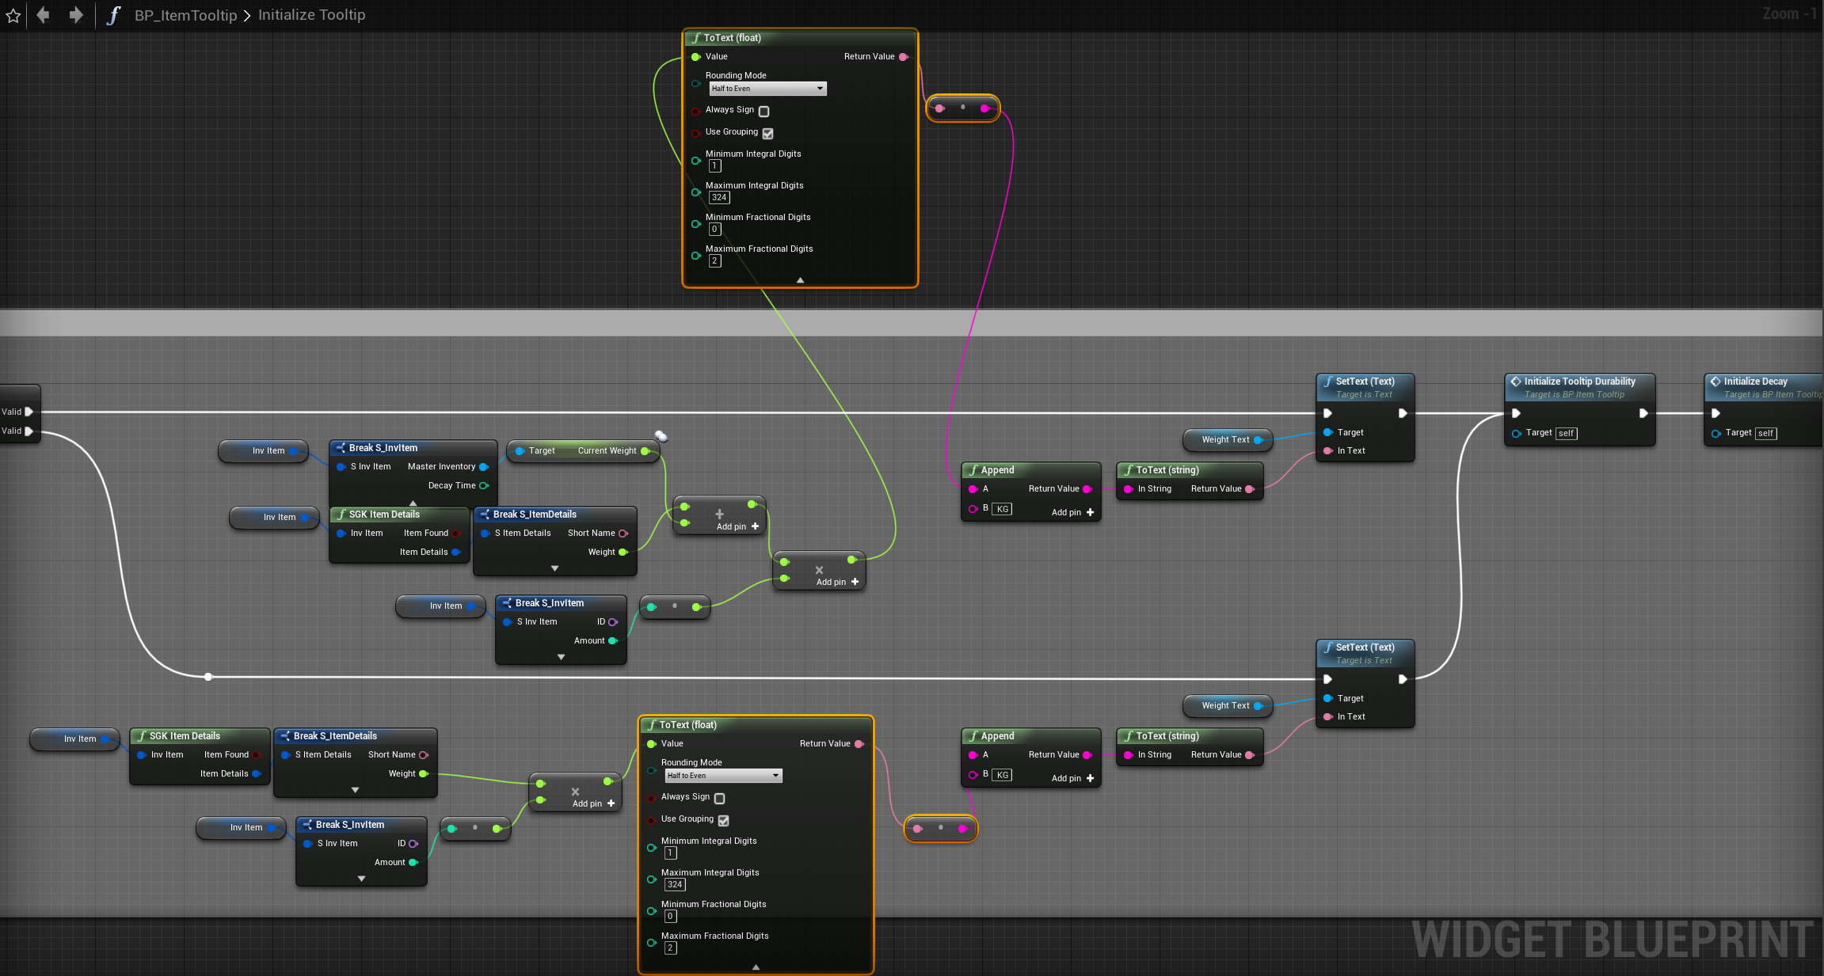The width and height of the screenshot is (1824, 976).
Task: Click the favorite star icon
Action: pyautogui.click(x=13, y=16)
